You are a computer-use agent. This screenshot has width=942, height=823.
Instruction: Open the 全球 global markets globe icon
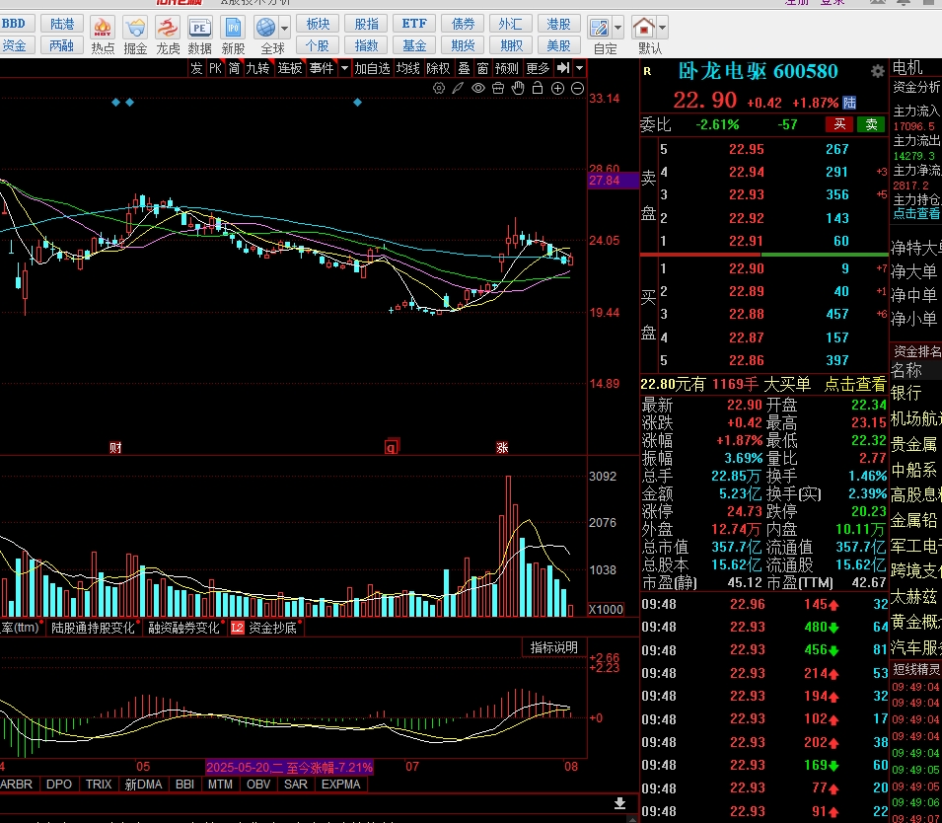pos(266,28)
